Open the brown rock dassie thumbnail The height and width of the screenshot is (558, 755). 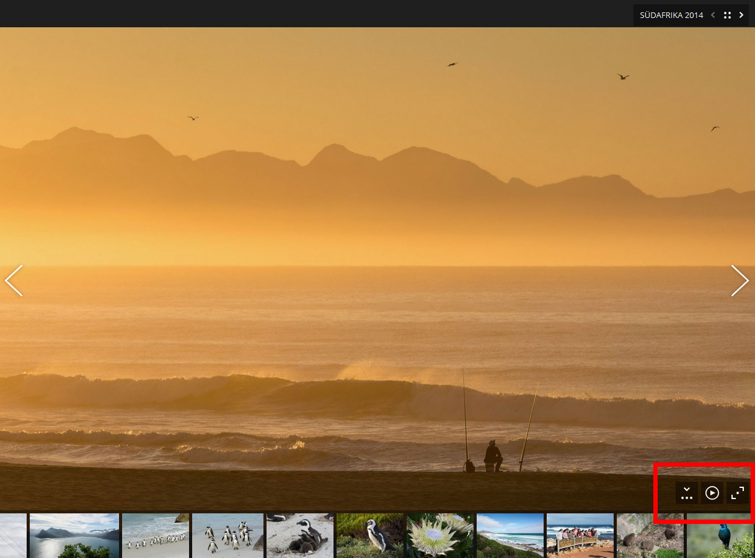[650, 535]
